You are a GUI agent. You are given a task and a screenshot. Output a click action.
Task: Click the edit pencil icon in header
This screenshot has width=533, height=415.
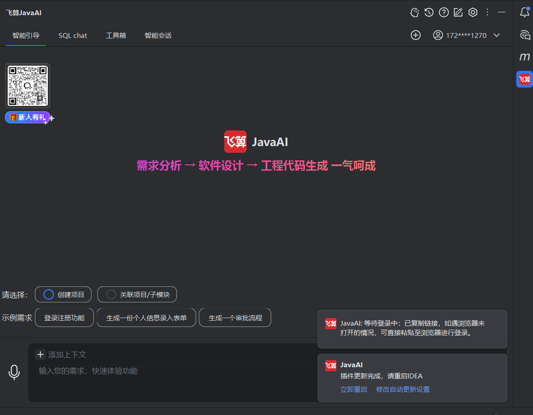point(458,13)
